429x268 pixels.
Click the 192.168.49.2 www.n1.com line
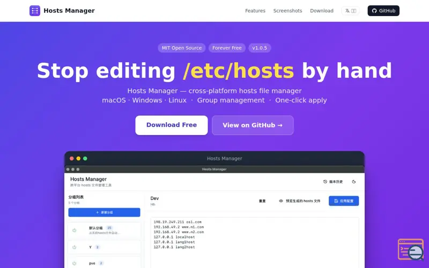pos(179,227)
